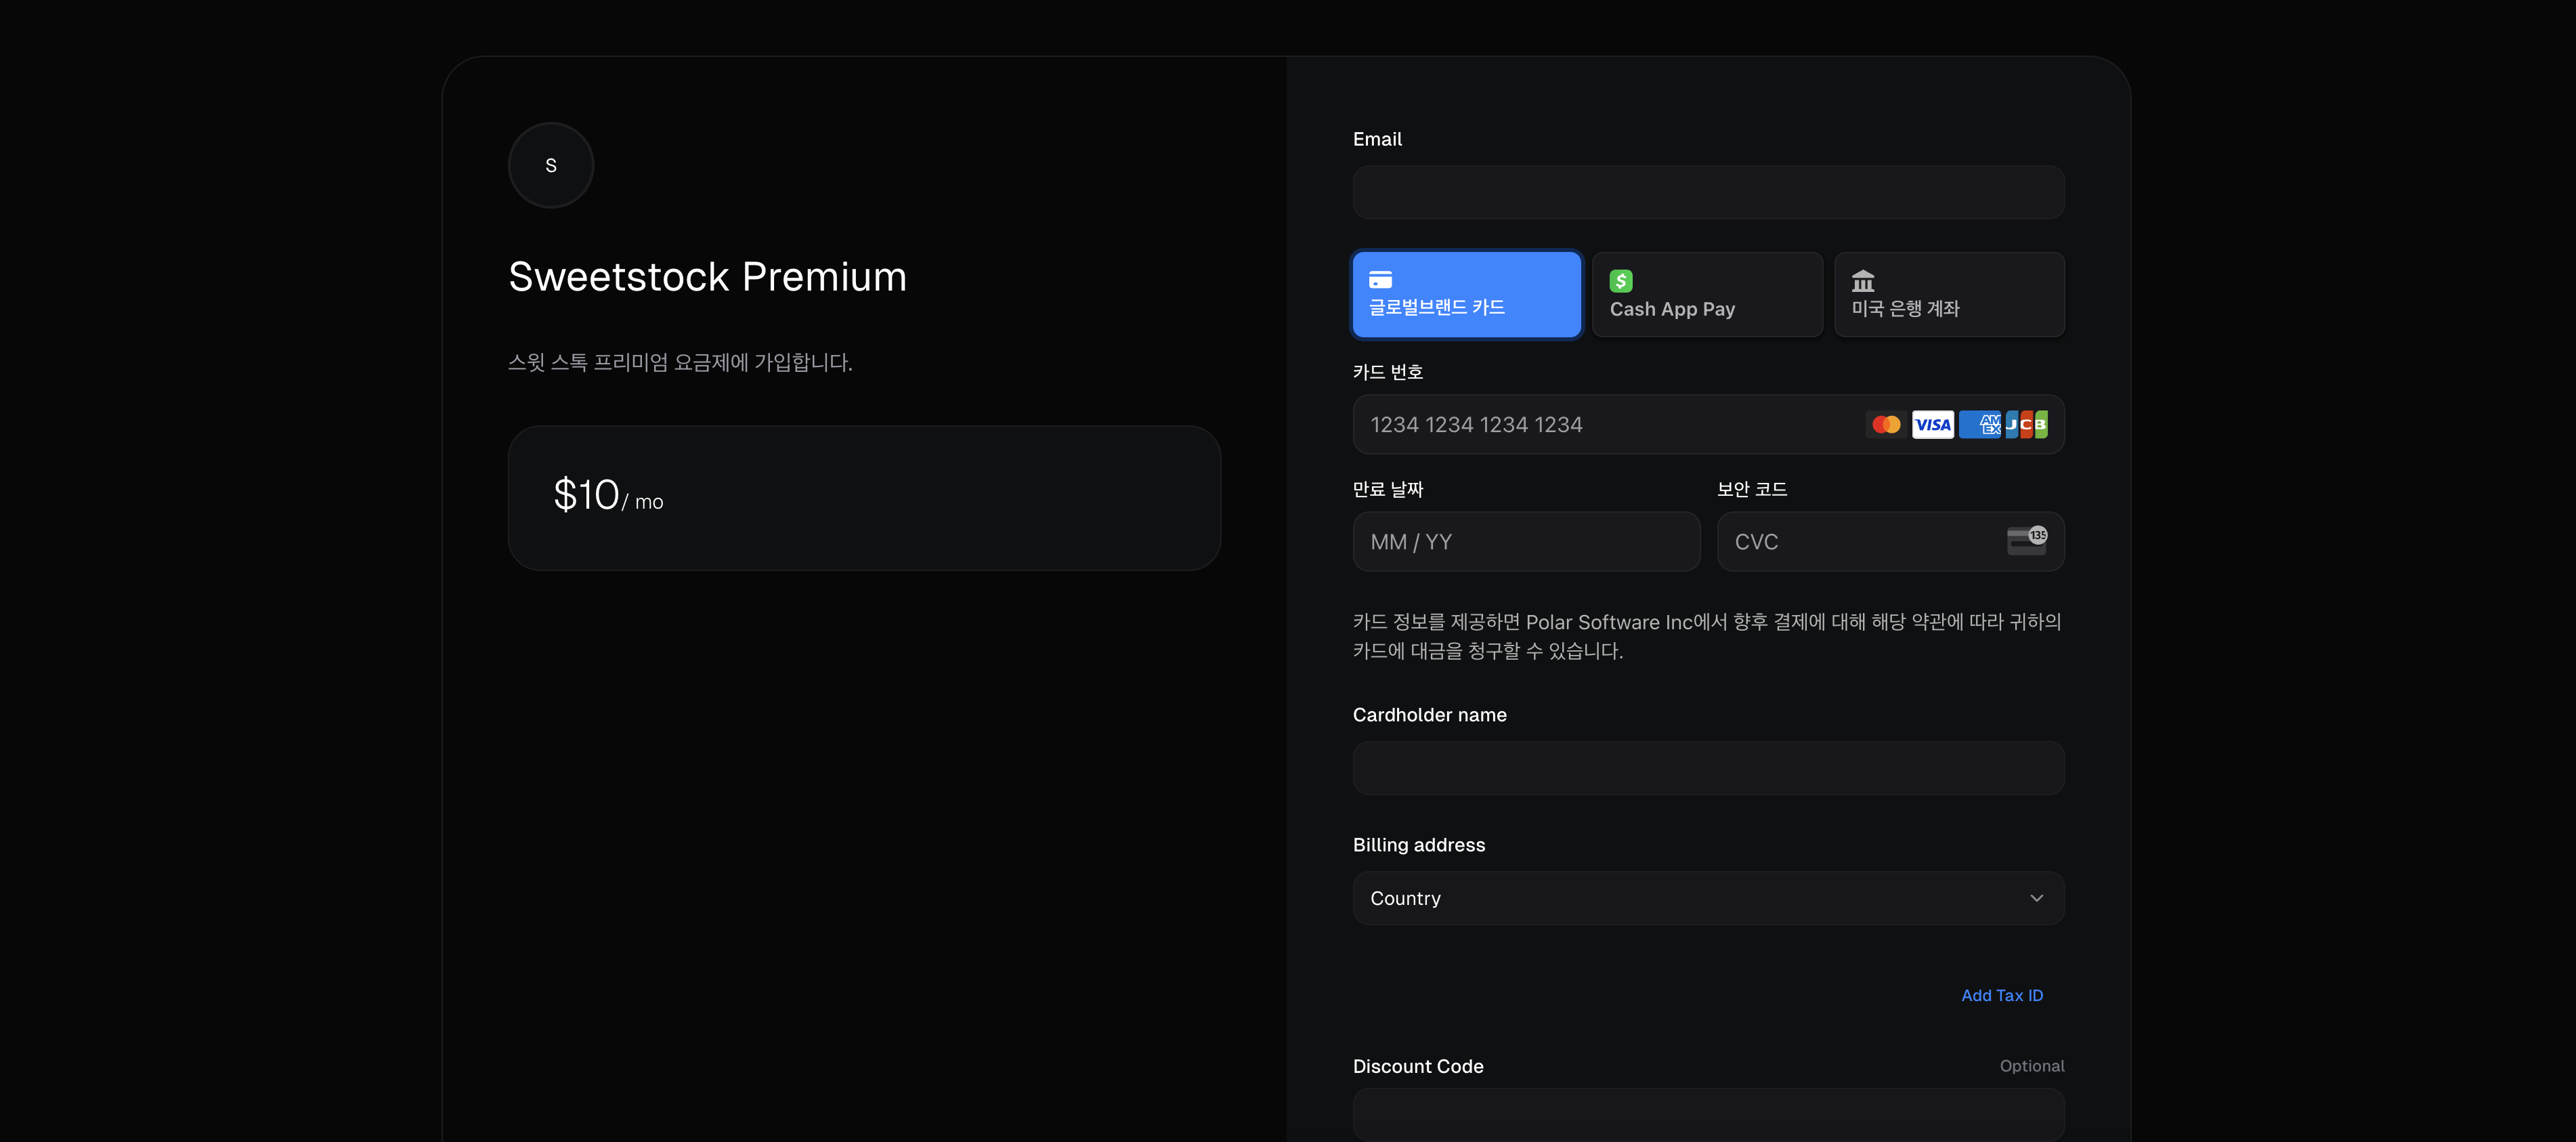2576x1142 pixels.
Task: Click the American Express logo icon
Action: [1980, 424]
